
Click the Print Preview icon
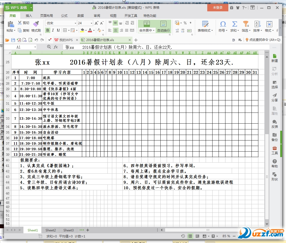(31, 40)
